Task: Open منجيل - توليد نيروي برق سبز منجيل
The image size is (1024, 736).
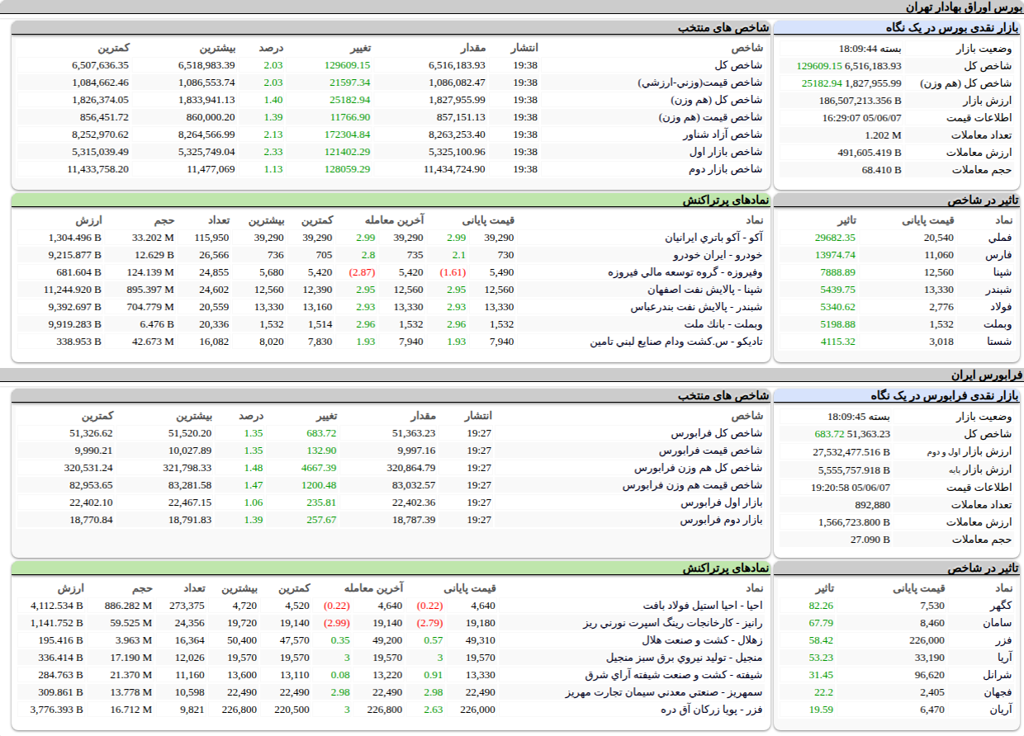Action: click(x=685, y=658)
